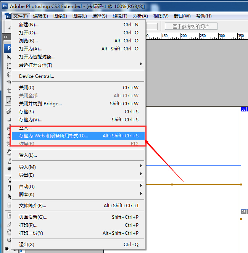This screenshot has width=248, height=253.
Task: Open the 窗口(W) menu
Action: pos(182,16)
